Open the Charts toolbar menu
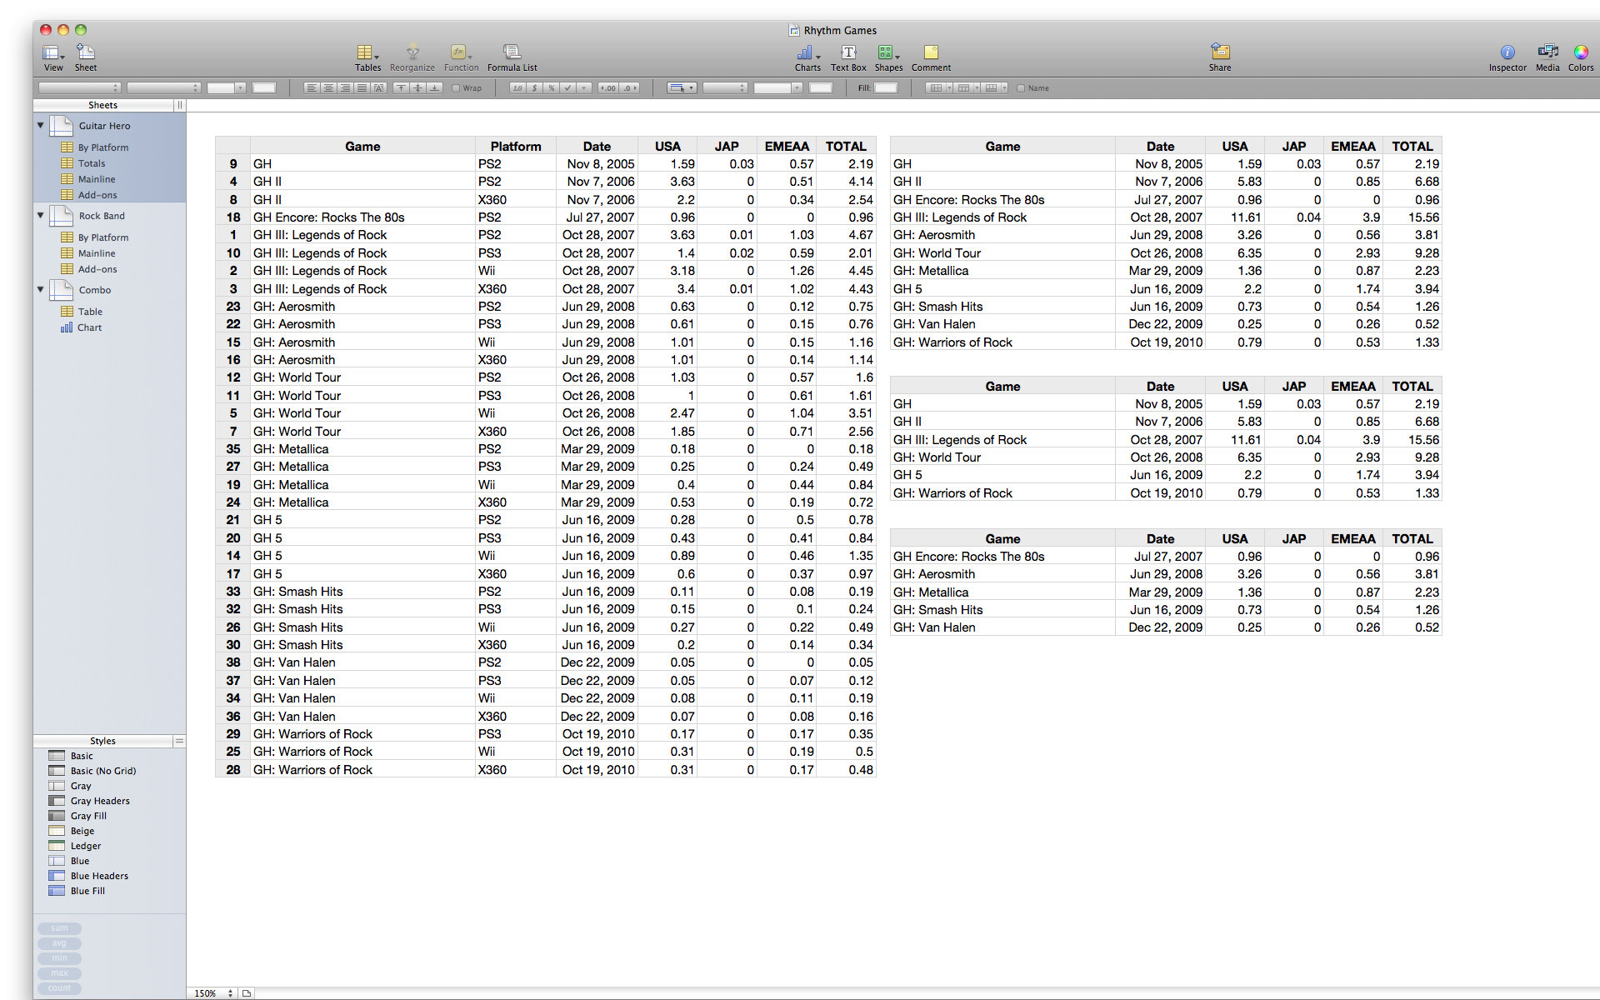The height and width of the screenshot is (1000, 1600). click(x=807, y=57)
